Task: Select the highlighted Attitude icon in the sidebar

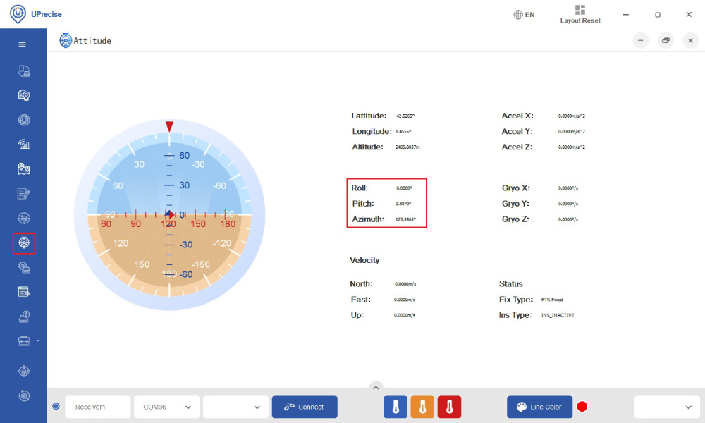Action: pos(24,243)
